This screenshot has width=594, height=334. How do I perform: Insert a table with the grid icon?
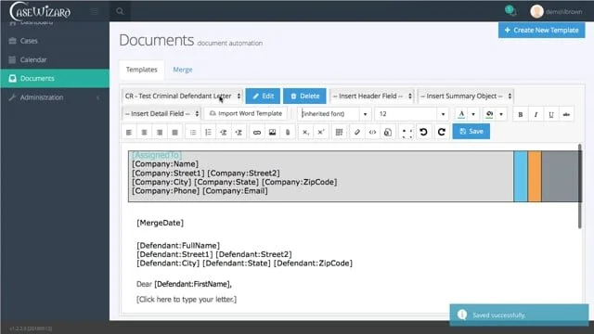(x=339, y=132)
